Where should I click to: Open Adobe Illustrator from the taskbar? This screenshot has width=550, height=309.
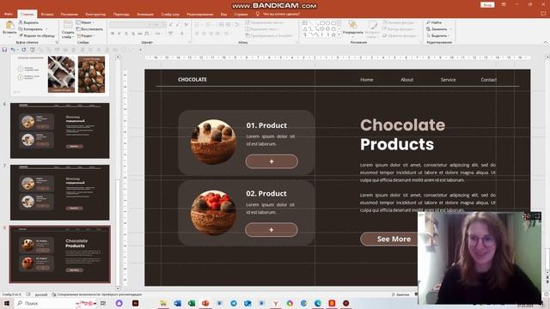[x=136, y=303]
